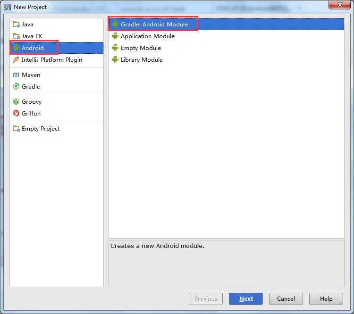Click the IntelliJ logo in title bar
This screenshot has width=354, height=314.
(8, 7)
